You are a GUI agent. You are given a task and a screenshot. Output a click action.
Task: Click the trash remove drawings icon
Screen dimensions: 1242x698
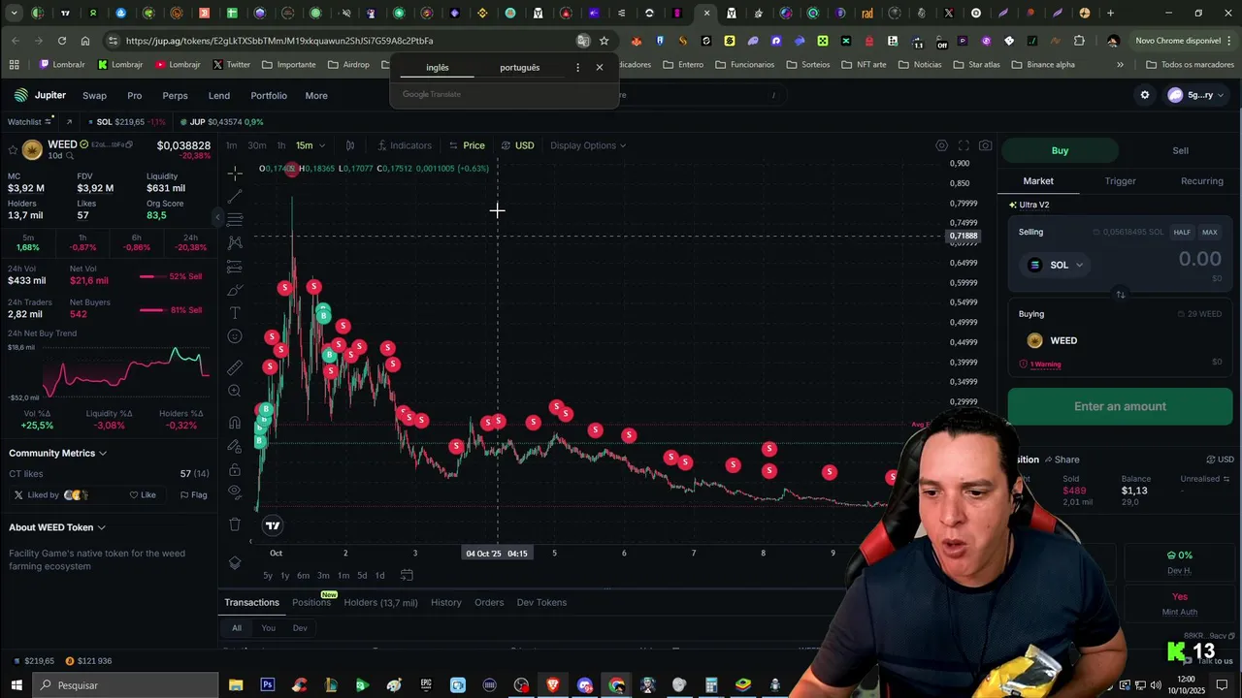click(x=235, y=524)
